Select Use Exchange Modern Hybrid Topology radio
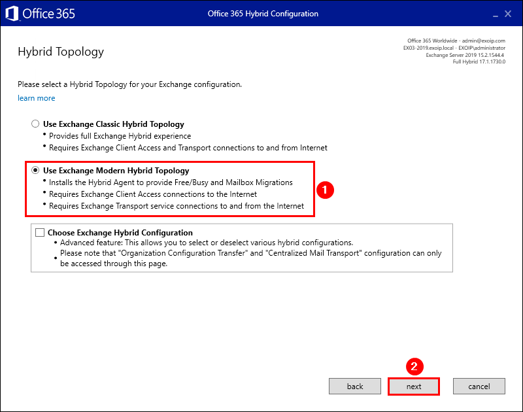This screenshot has height=412, width=523. coord(35,170)
